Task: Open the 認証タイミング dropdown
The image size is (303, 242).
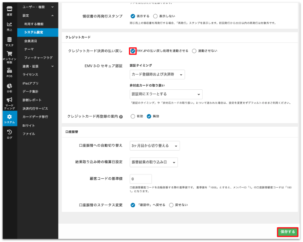Action: [157, 74]
